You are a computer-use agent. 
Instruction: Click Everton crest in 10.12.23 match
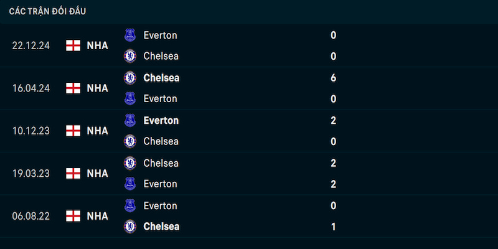coord(130,120)
